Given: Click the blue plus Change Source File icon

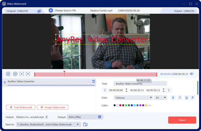Looking at the screenshot, I should click(x=51, y=10).
